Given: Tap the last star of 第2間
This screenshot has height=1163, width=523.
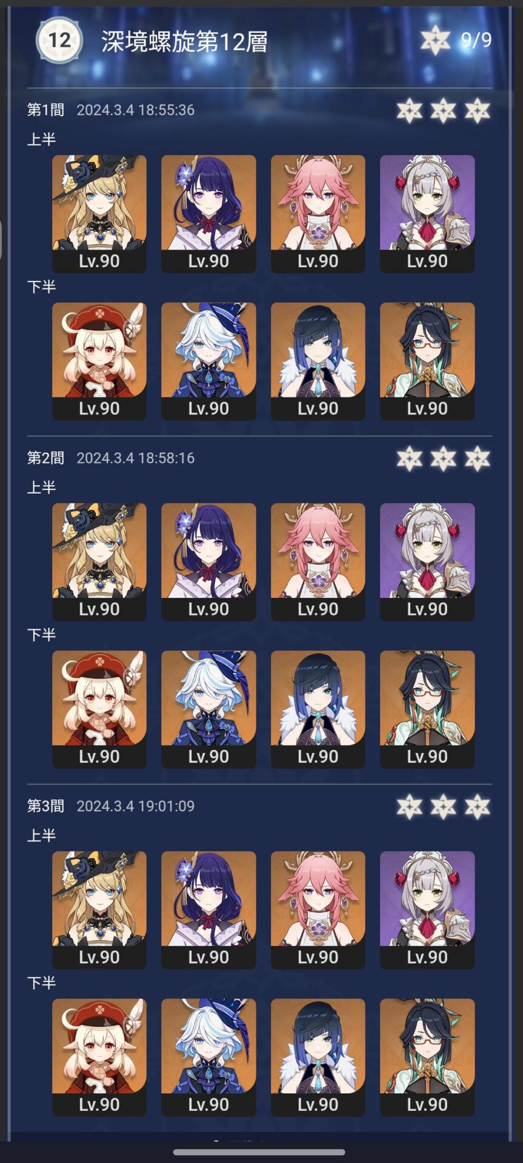Looking at the screenshot, I should 478,459.
